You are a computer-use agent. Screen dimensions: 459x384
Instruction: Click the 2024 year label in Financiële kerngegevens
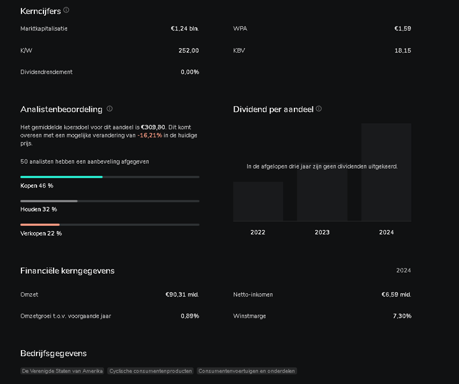(x=403, y=270)
